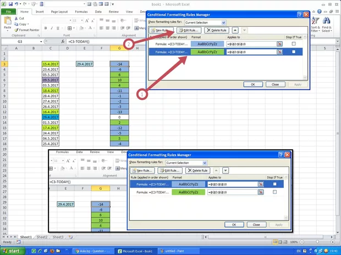Toggle Underline formatting
This screenshot has height=255, width=341.
tap(58, 28)
